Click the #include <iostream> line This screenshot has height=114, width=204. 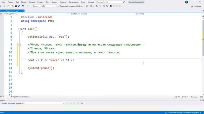pyautogui.click(x=37, y=17)
